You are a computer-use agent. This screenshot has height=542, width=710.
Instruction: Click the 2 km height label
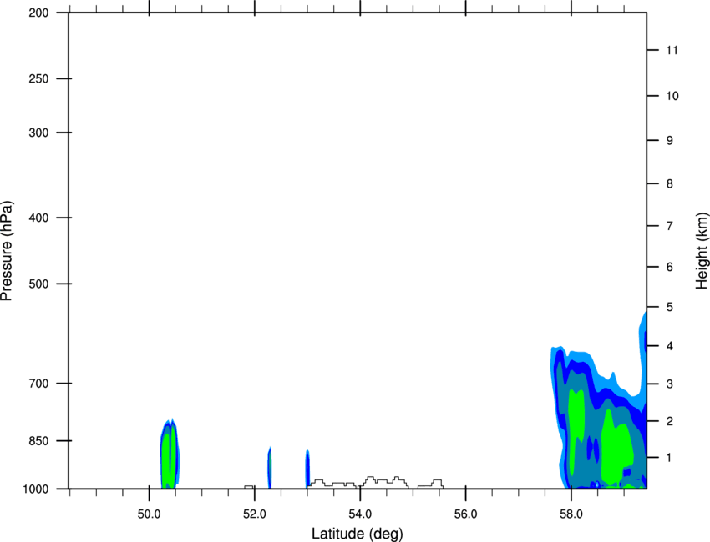click(670, 421)
